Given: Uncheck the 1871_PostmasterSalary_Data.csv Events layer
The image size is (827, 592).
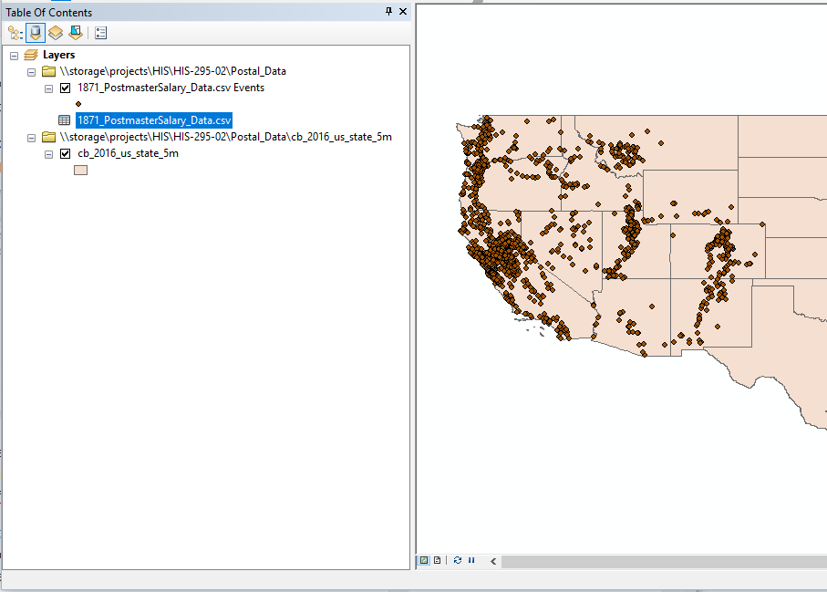Looking at the screenshot, I should pos(65,88).
